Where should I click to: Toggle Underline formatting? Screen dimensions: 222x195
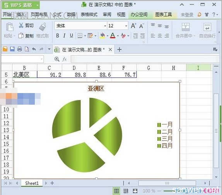[x=72, y=36]
